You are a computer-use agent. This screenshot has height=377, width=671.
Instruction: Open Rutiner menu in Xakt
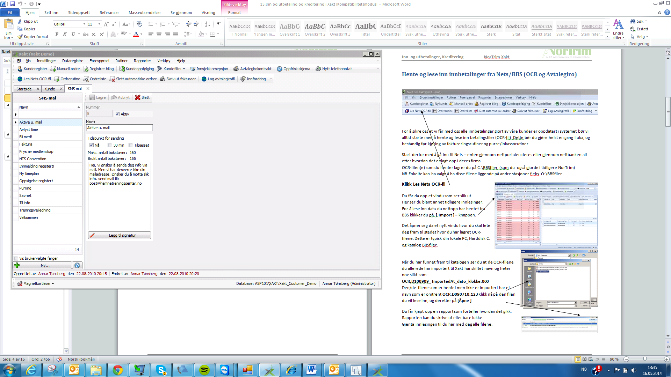(121, 61)
